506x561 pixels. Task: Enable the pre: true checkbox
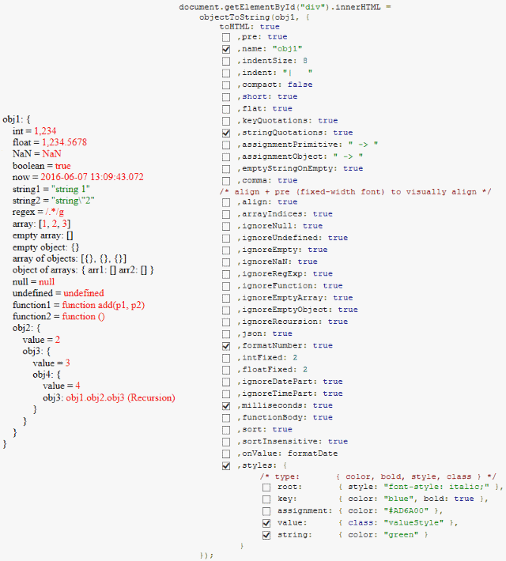click(226, 37)
